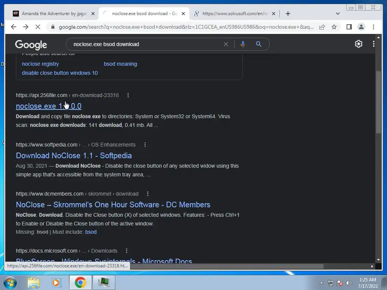Open Google quick settings gear

359,44
